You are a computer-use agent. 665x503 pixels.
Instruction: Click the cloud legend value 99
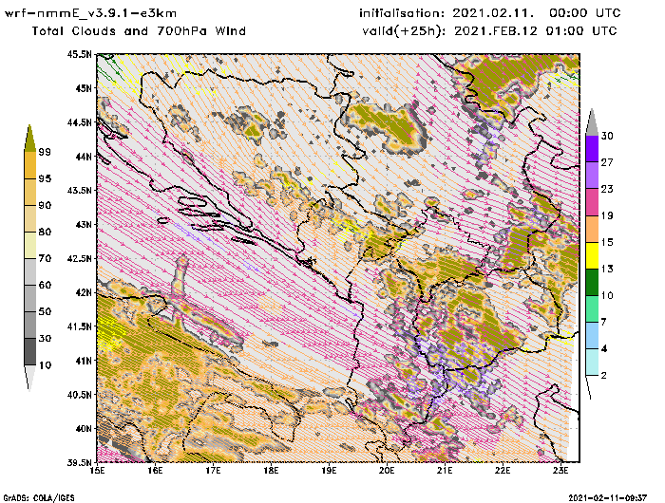pos(45,152)
